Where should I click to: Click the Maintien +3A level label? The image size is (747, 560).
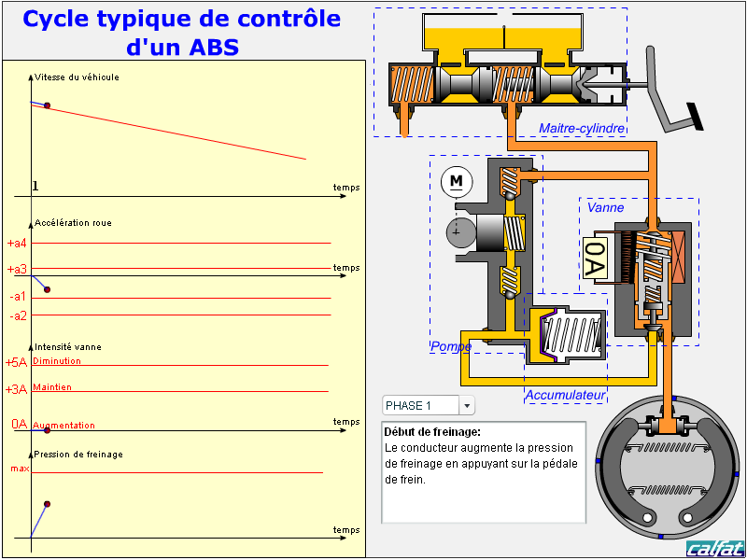52,387
